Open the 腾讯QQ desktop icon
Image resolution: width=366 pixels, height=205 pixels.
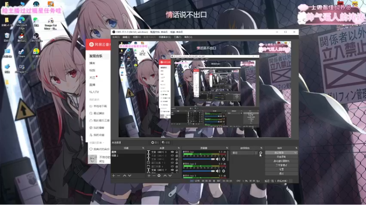(x=22, y=37)
